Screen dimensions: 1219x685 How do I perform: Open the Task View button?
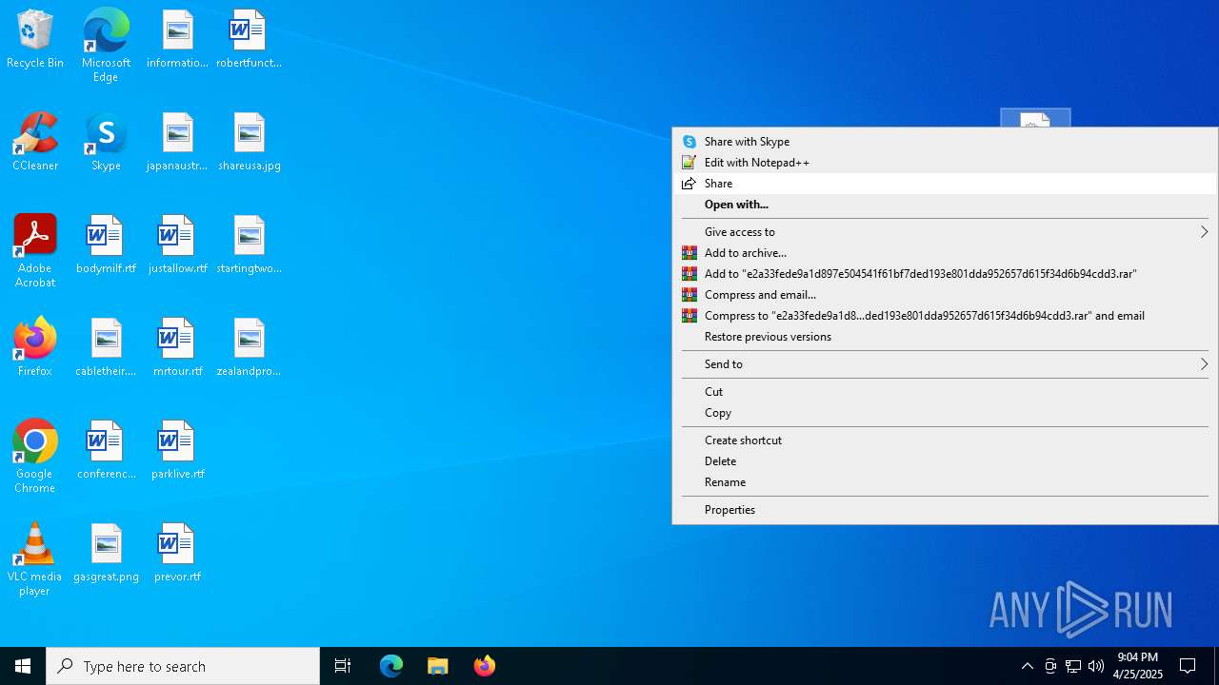(x=343, y=666)
